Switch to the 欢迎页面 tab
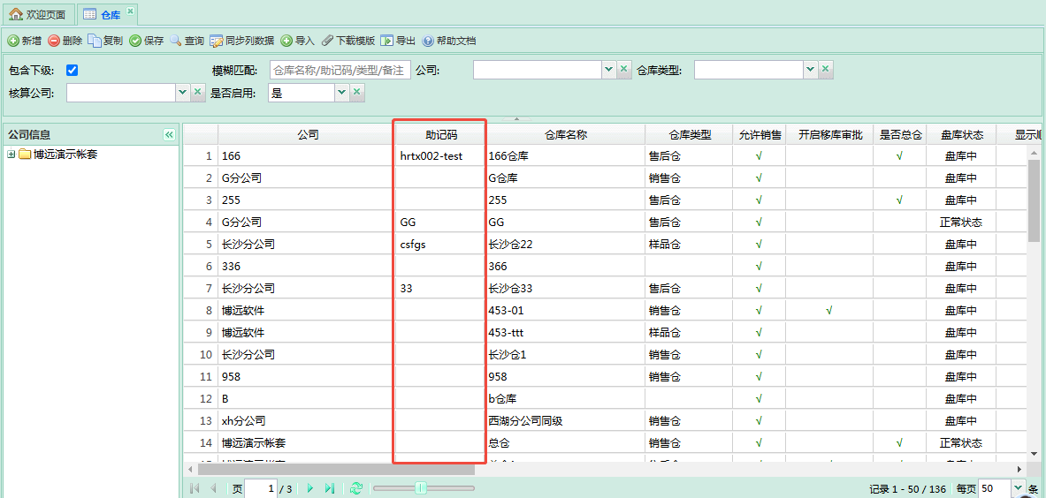 (x=37, y=15)
